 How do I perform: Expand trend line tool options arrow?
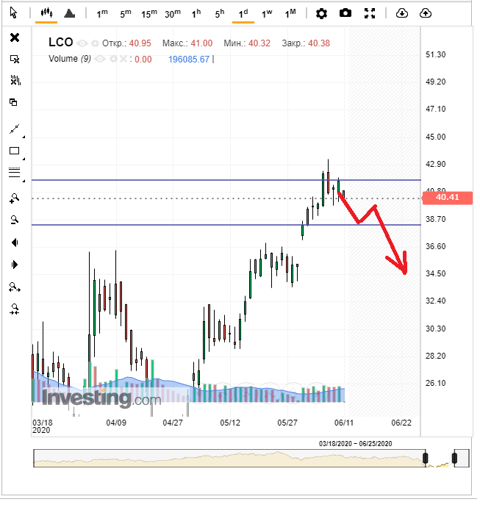click(24, 137)
